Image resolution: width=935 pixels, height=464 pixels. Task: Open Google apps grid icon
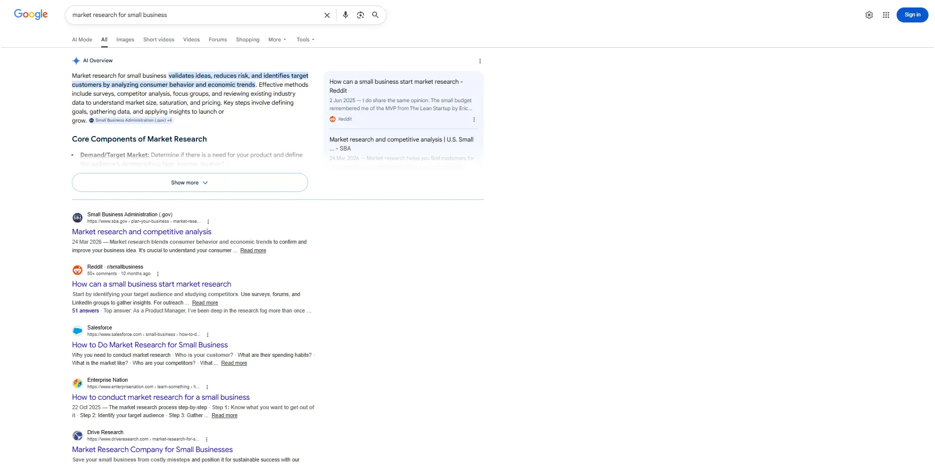pos(886,15)
